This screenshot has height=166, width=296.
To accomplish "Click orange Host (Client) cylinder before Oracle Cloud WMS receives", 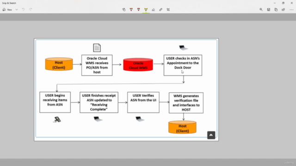I will tap(59, 64).
